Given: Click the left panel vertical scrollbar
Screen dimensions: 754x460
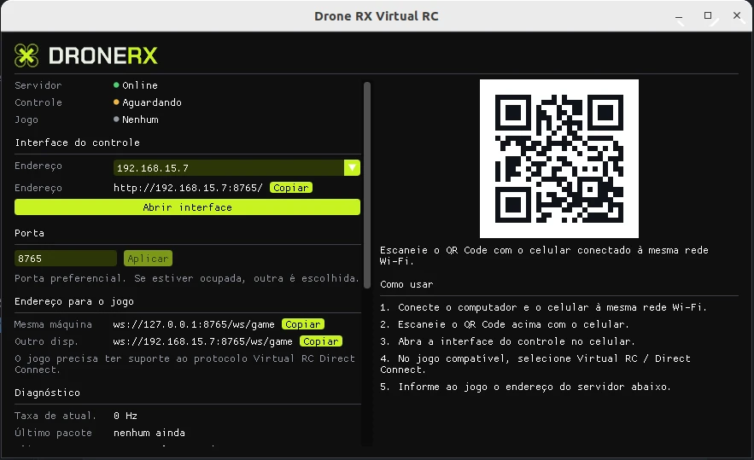Looking at the screenshot, I should click(x=367, y=185).
